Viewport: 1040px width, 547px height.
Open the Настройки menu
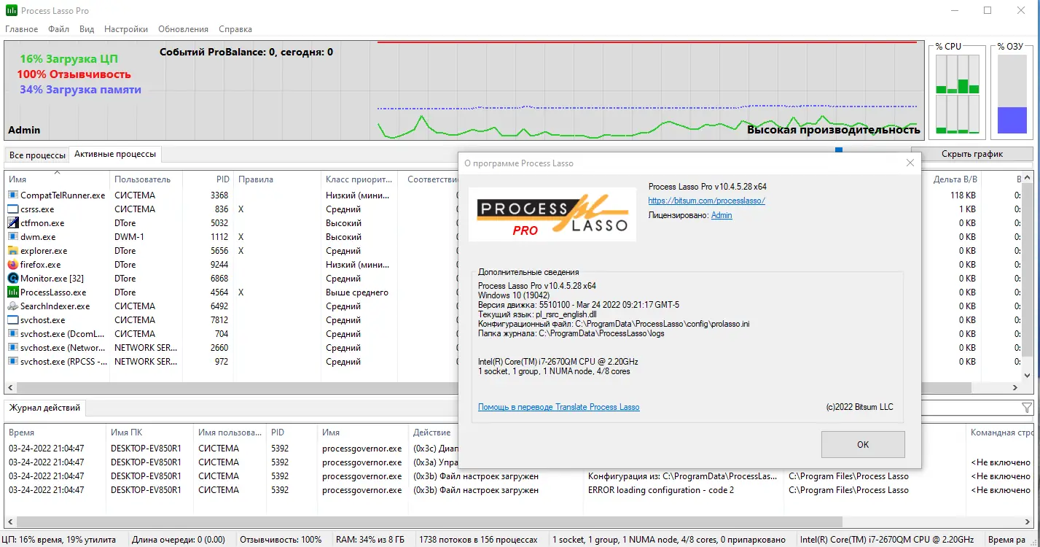coord(126,29)
